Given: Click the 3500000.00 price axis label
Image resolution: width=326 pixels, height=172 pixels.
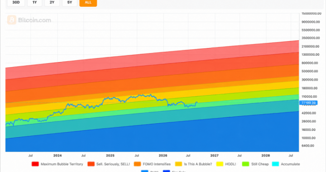Looking at the screenshot, I should [x=311, y=38].
